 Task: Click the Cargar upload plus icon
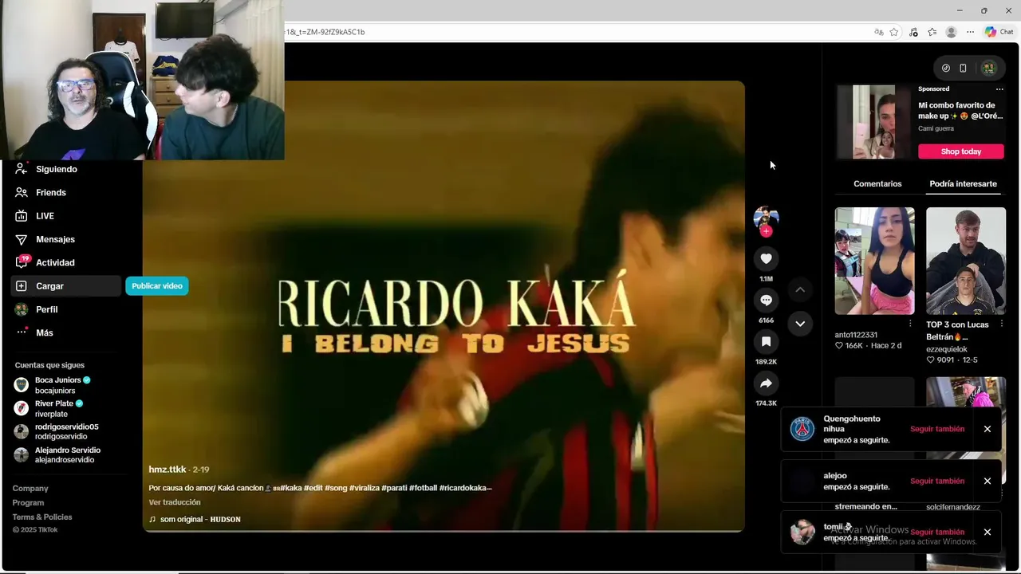tap(22, 286)
